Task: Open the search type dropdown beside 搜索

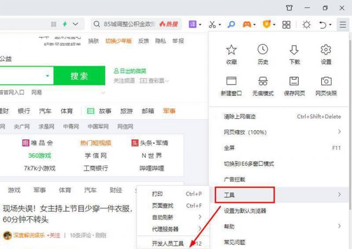Action: point(47,76)
